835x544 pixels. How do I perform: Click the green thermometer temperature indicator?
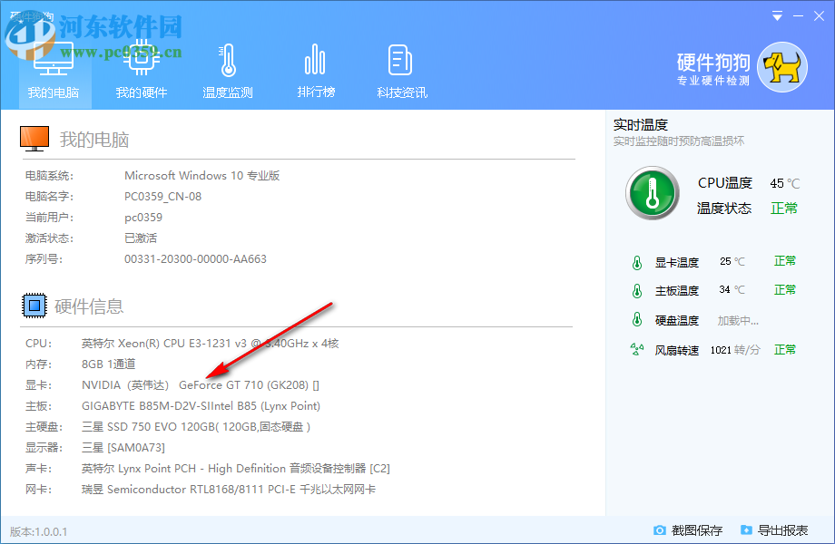[652, 193]
